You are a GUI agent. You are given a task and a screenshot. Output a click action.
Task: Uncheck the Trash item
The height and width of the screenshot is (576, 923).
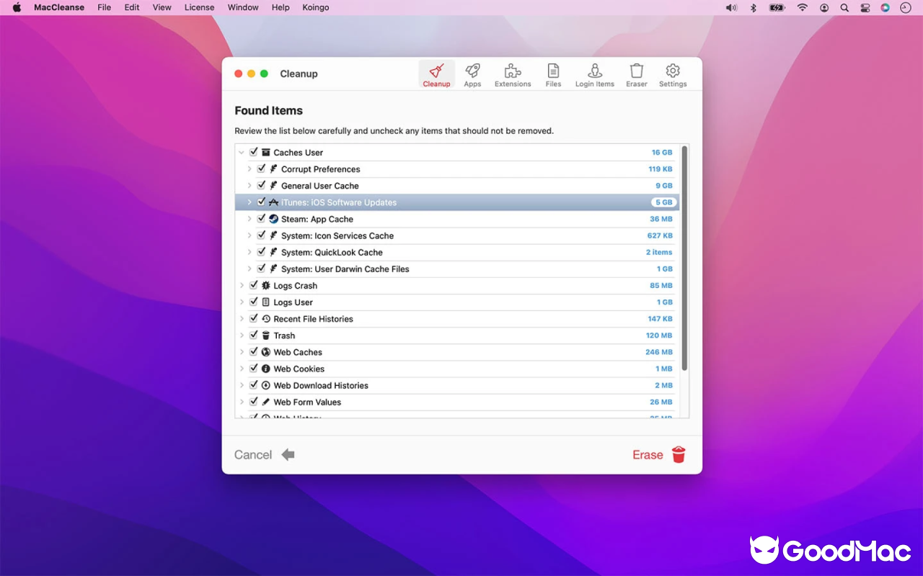coord(254,335)
